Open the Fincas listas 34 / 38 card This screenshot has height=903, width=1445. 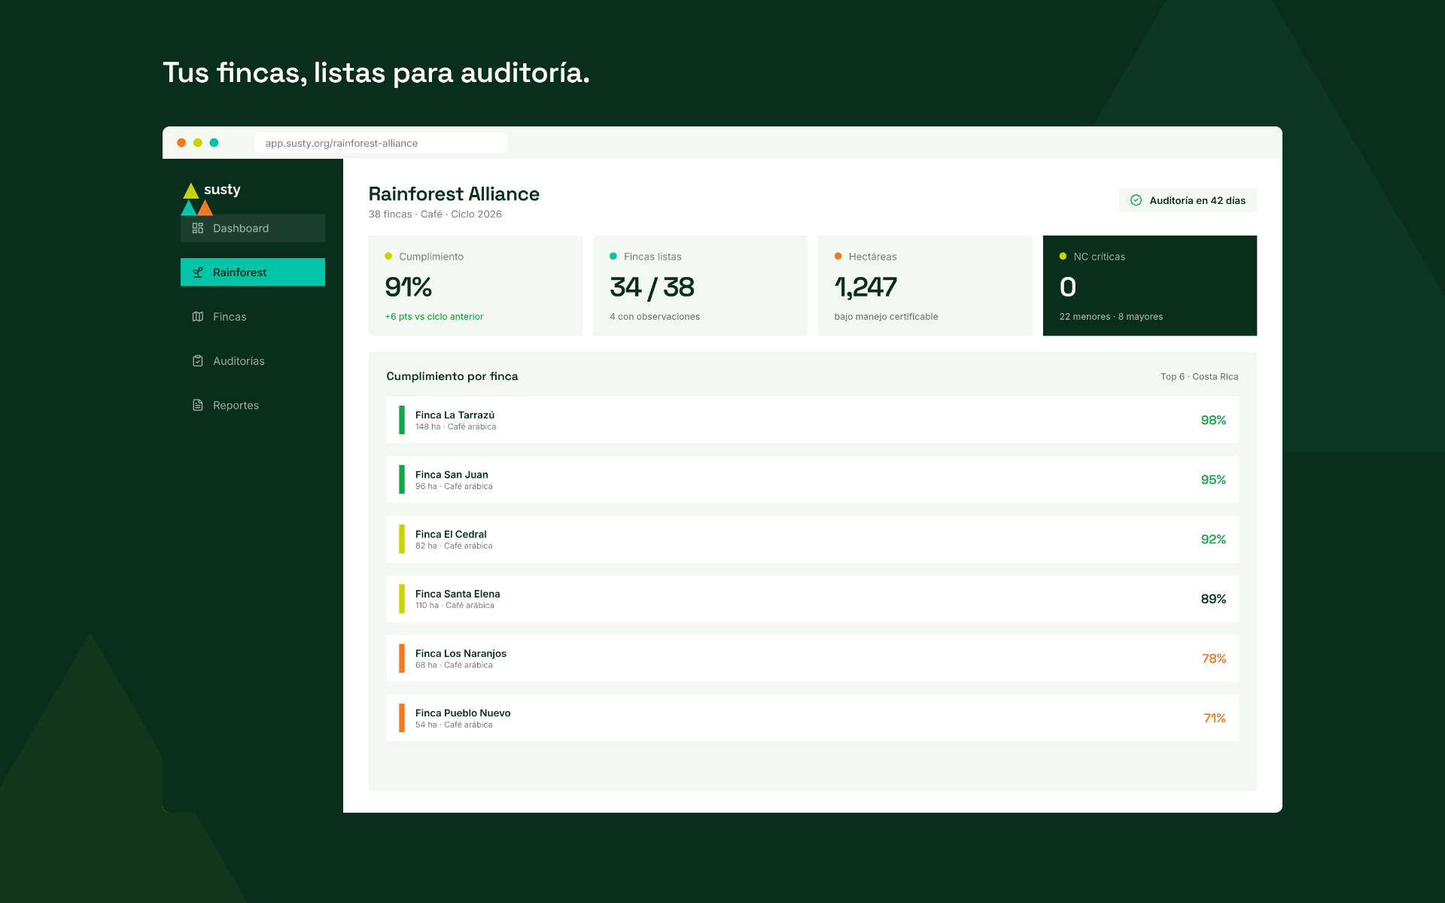(x=700, y=286)
